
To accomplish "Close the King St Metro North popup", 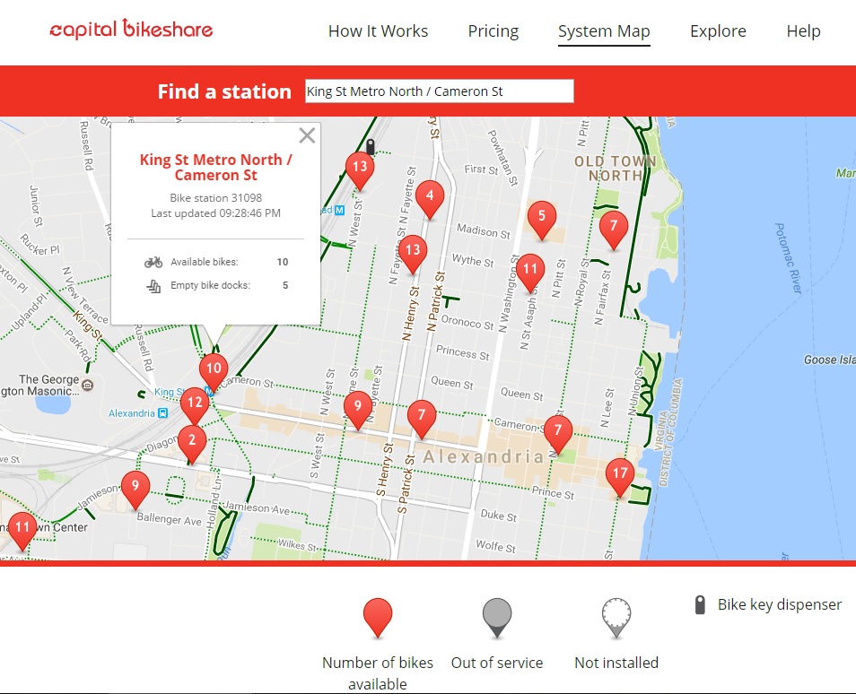I will [307, 135].
